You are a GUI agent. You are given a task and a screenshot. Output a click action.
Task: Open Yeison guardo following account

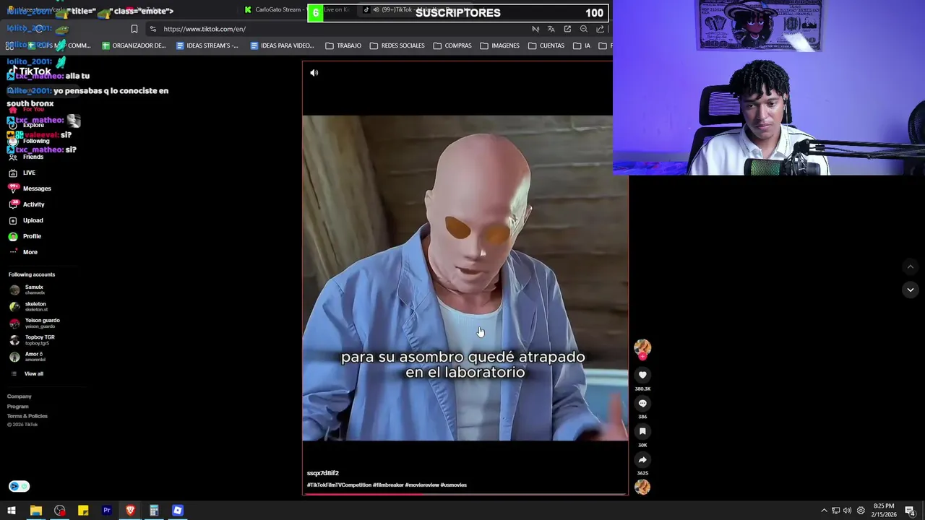click(x=35, y=323)
